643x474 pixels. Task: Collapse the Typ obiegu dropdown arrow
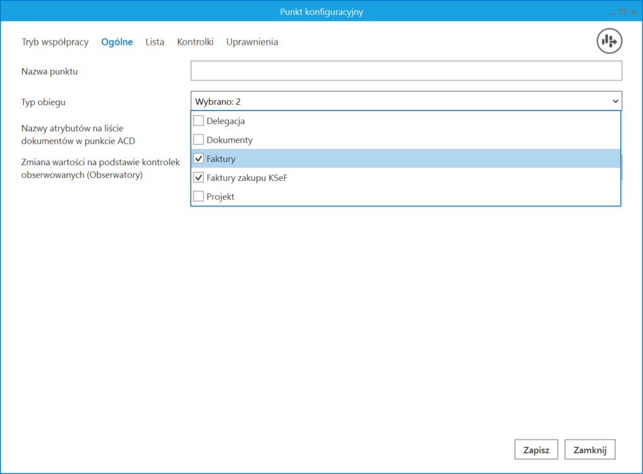(x=615, y=102)
